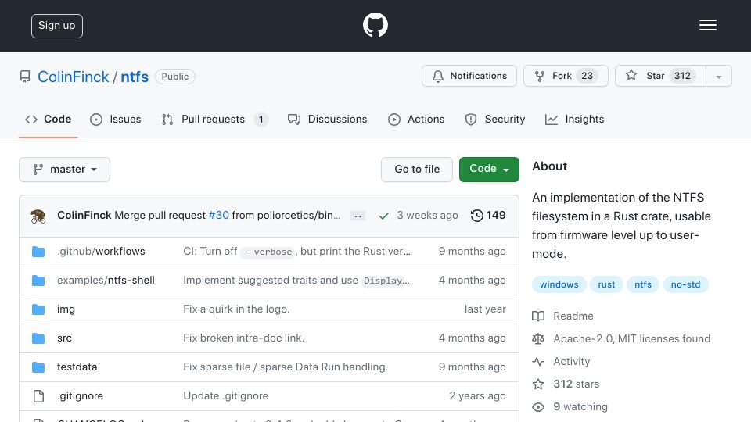
Task: Click the .github/workflows folder icon
Action: click(x=38, y=252)
